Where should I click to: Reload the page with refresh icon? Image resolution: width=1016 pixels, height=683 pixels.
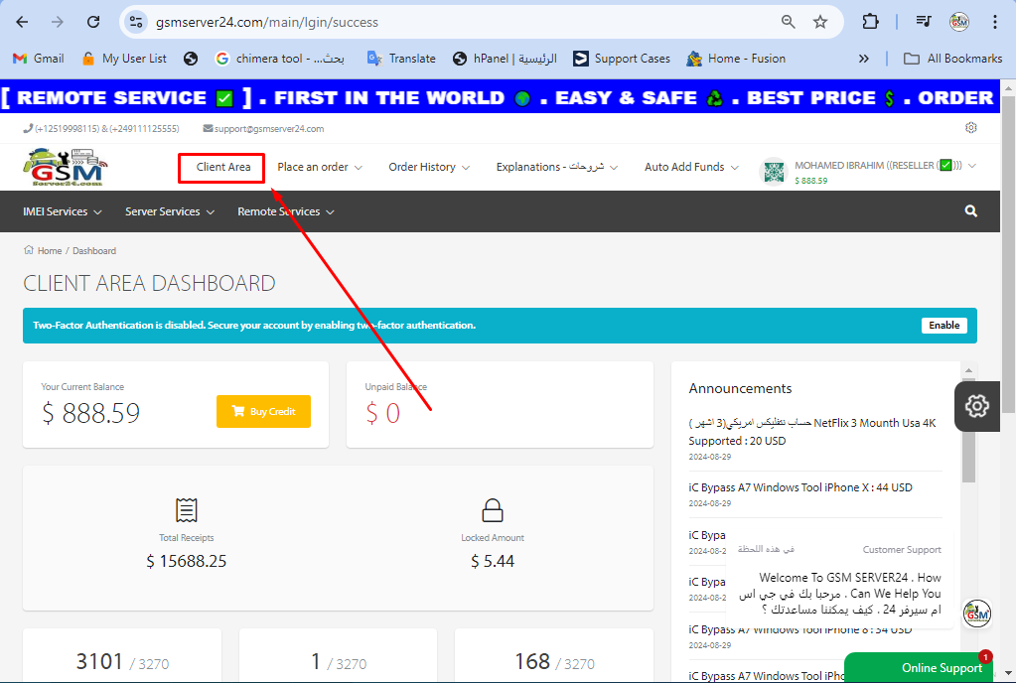(x=93, y=22)
